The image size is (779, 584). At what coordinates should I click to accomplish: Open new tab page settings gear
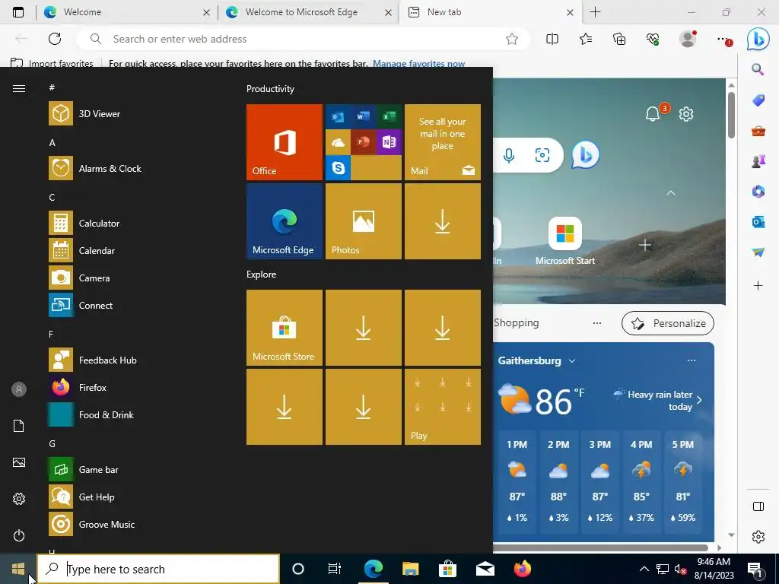pyautogui.click(x=686, y=114)
